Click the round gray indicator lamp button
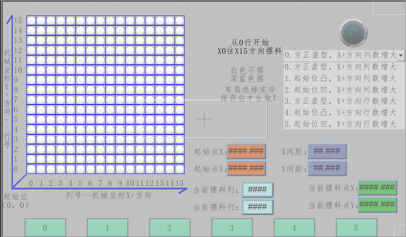The image size is (406, 237). 353,33
